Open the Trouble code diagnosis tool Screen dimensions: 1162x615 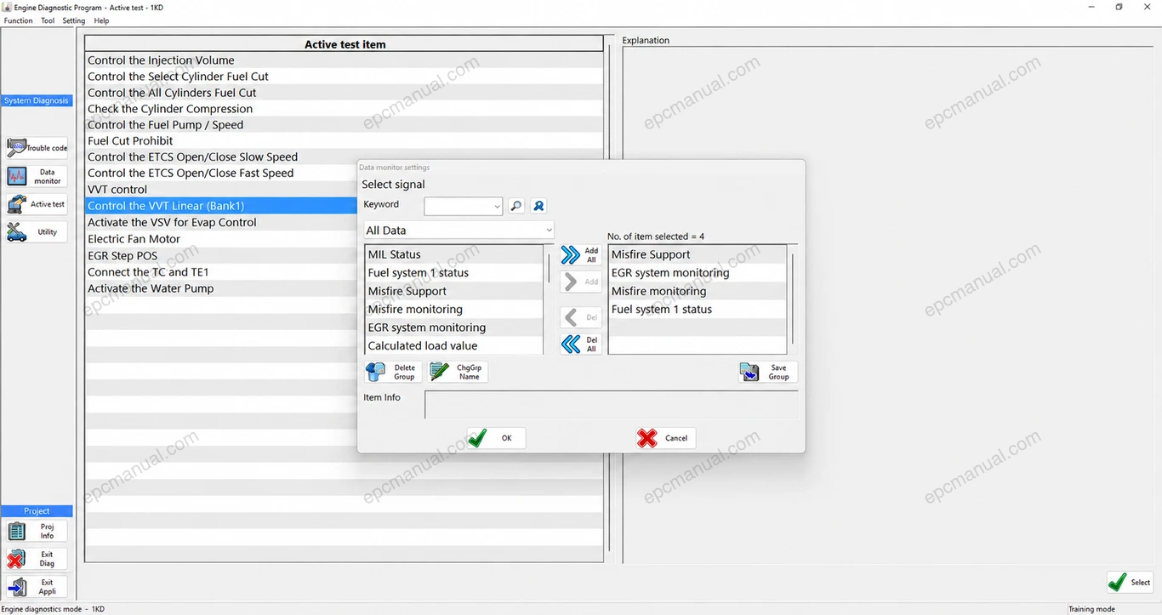tap(37, 148)
